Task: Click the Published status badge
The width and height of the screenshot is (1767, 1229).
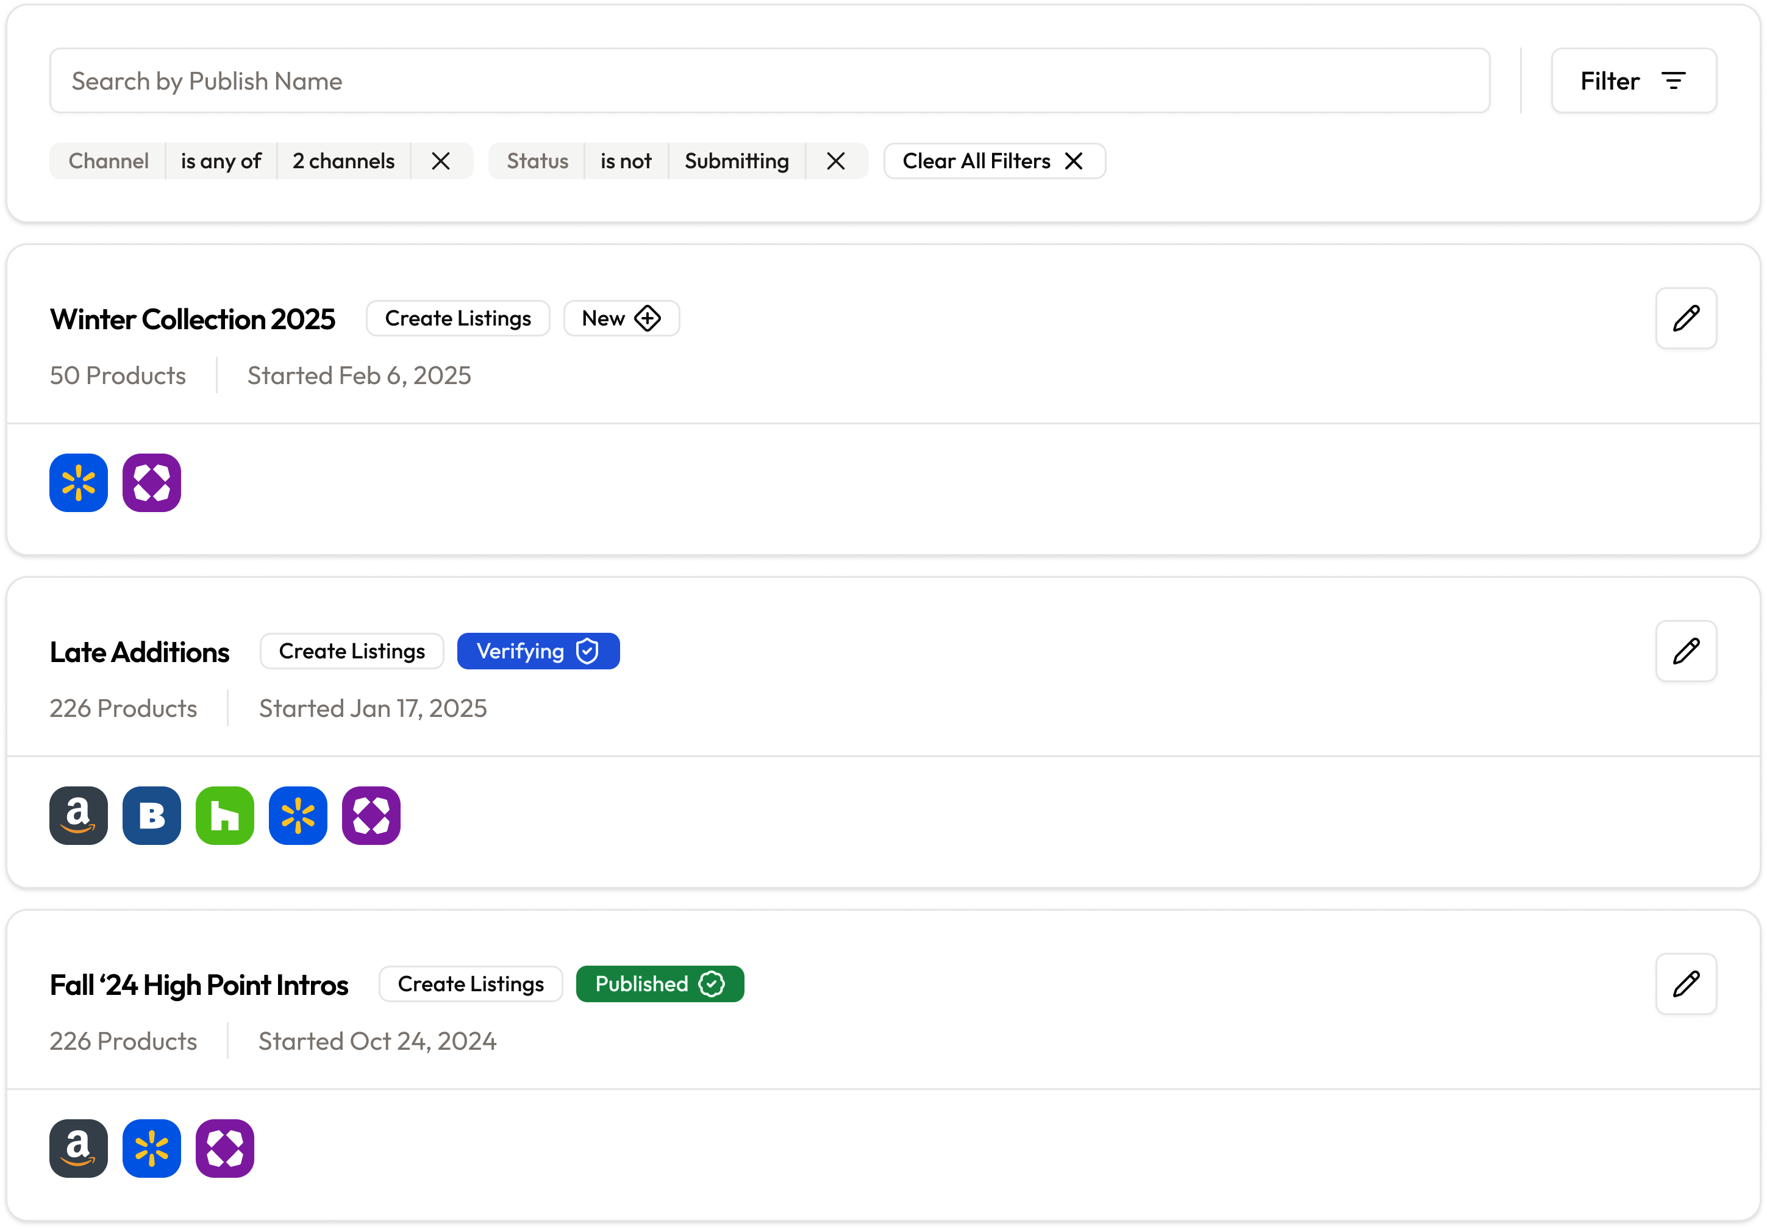Action: [660, 983]
